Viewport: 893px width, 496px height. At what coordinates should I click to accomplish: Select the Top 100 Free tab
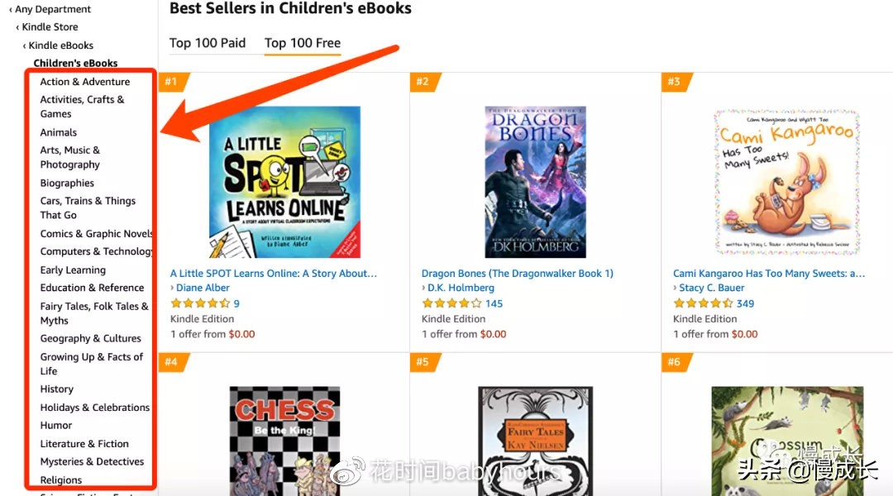point(303,43)
